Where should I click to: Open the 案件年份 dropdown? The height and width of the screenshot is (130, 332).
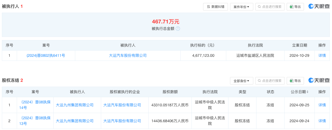pyautogui.click(x=241, y=7)
